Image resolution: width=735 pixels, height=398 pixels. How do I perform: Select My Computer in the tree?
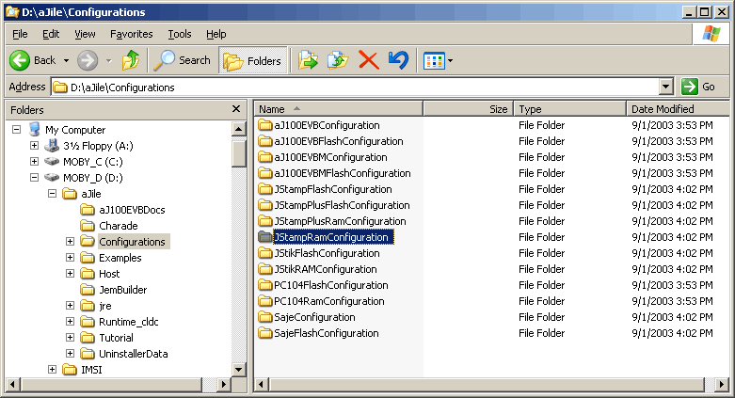point(75,130)
